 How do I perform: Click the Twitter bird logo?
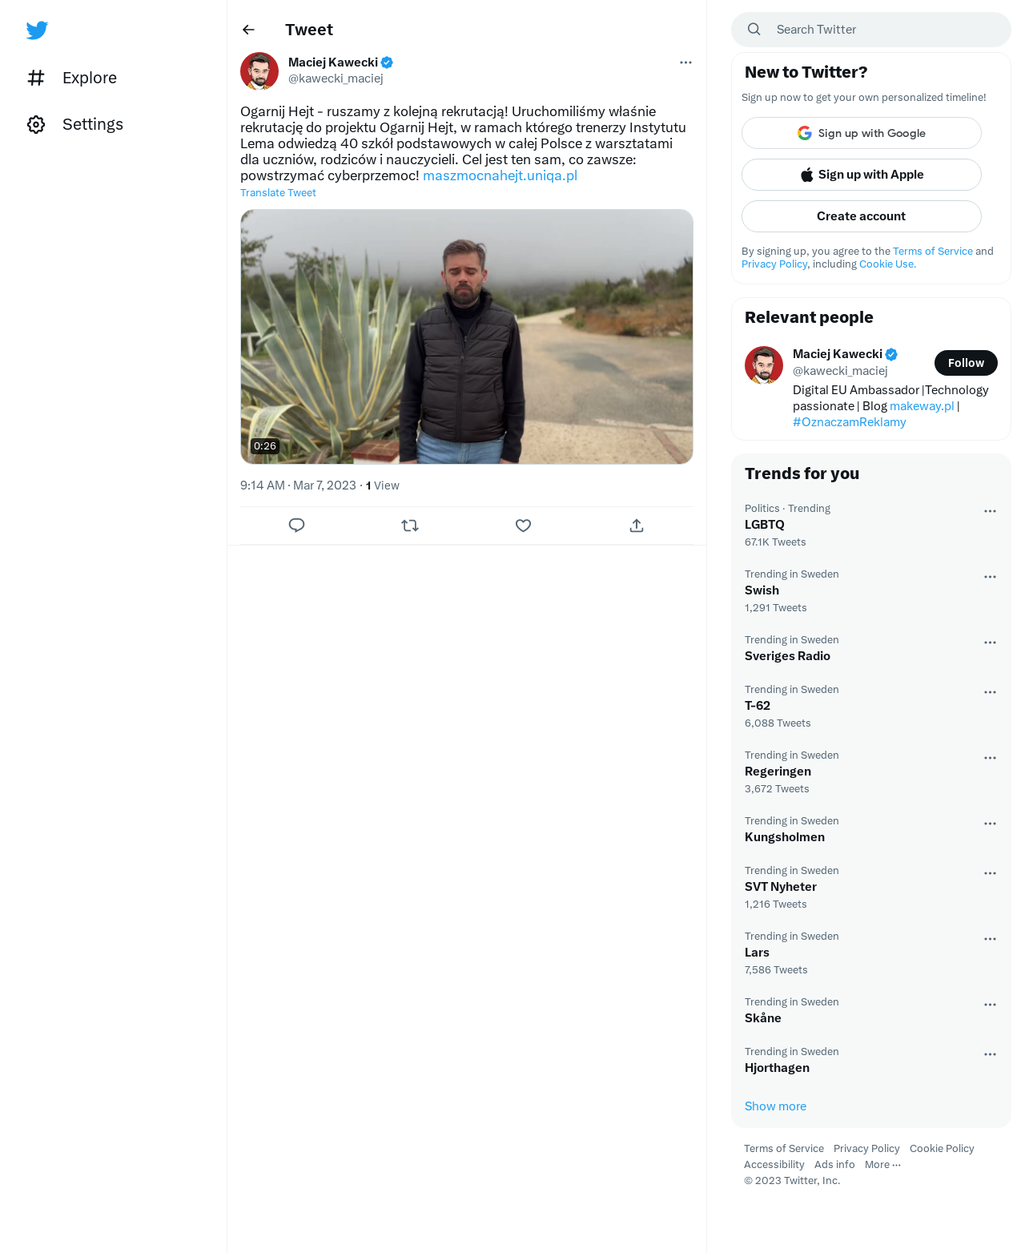[x=37, y=30]
